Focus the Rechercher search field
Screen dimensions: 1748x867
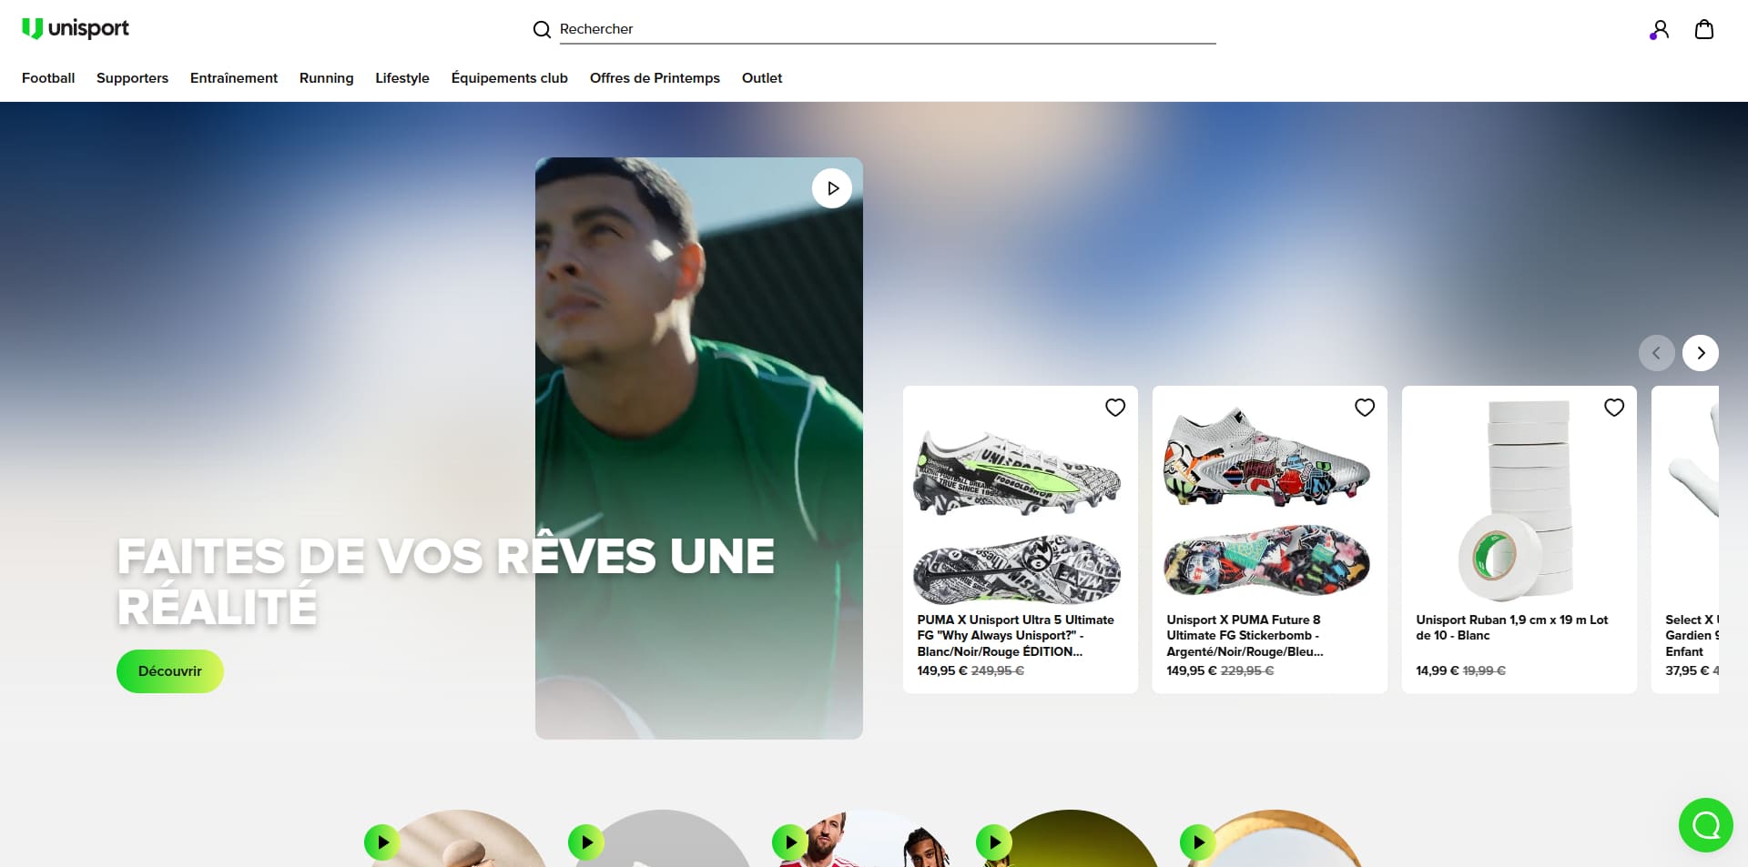(x=887, y=29)
